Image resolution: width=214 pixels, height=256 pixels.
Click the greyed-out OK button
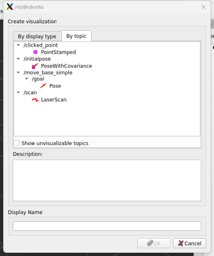pos(154,243)
